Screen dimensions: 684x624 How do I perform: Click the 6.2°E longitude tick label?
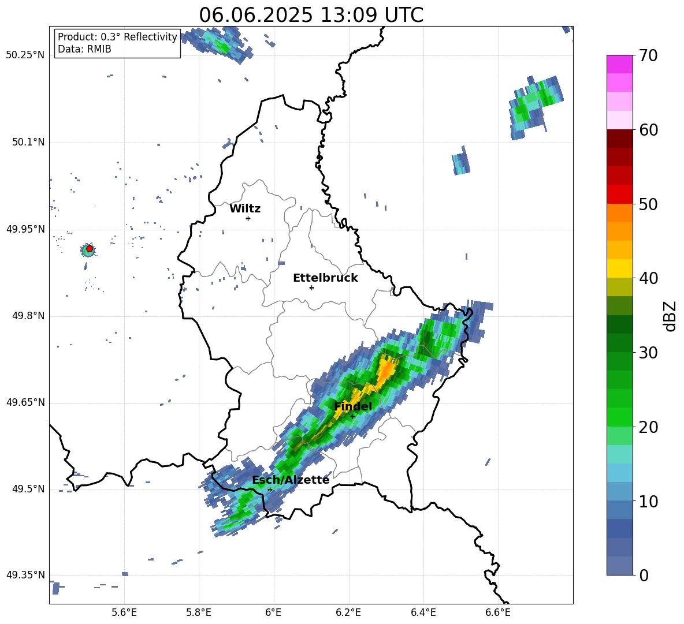tap(348, 612)
